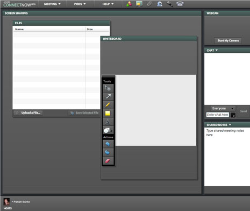Select the whiteboard selection pointer tool
The image size is (250, 211).
tap(108, 88)
